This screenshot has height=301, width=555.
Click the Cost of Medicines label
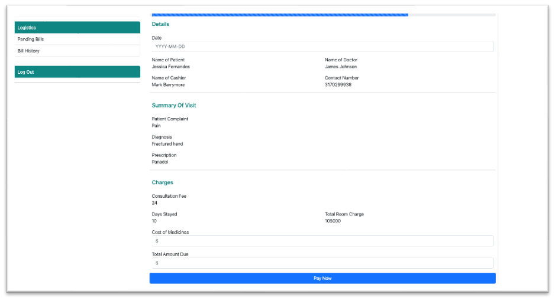coord(170,232)
